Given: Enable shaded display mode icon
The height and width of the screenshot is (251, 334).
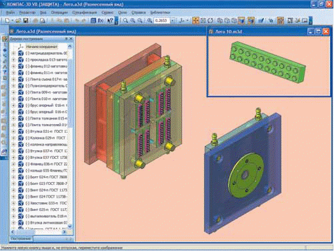Looking at the screenshot, I should (242, 21).
